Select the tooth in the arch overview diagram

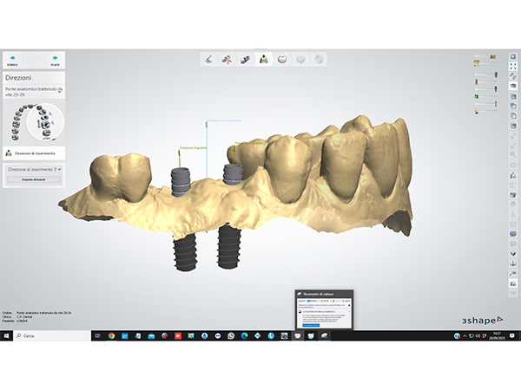pyautogui.click(x=39, y=123)
